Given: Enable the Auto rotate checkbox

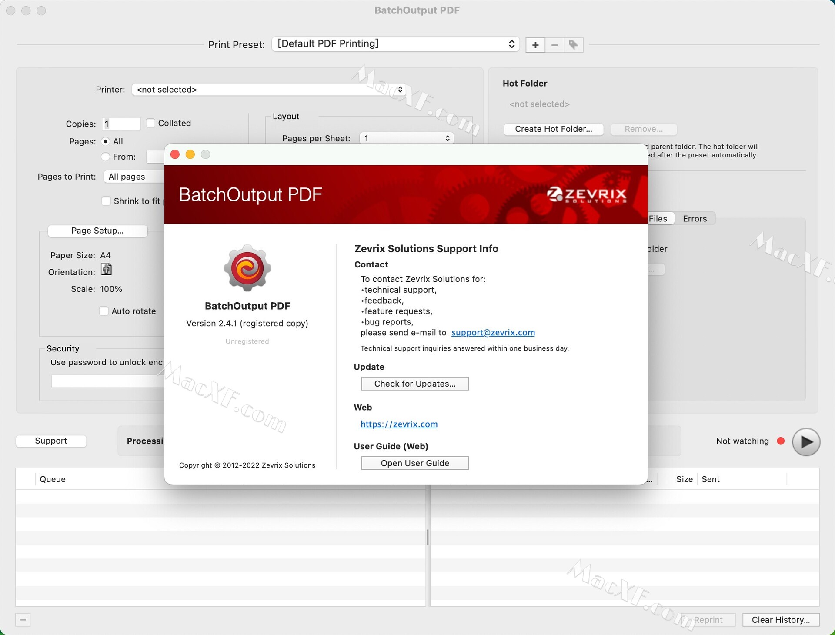Looking at the screenshot, I should (104, 311).
